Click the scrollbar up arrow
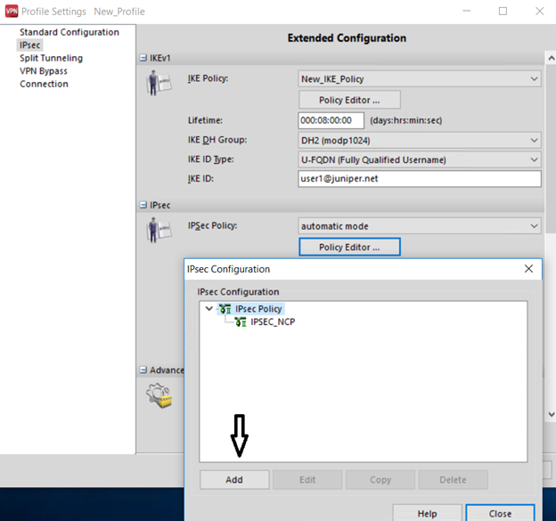This screenshot has height=521, width=556. pos(551,58)
